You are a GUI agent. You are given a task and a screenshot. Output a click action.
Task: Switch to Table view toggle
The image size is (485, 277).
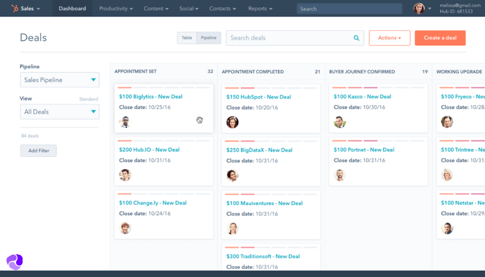(187, 38)
